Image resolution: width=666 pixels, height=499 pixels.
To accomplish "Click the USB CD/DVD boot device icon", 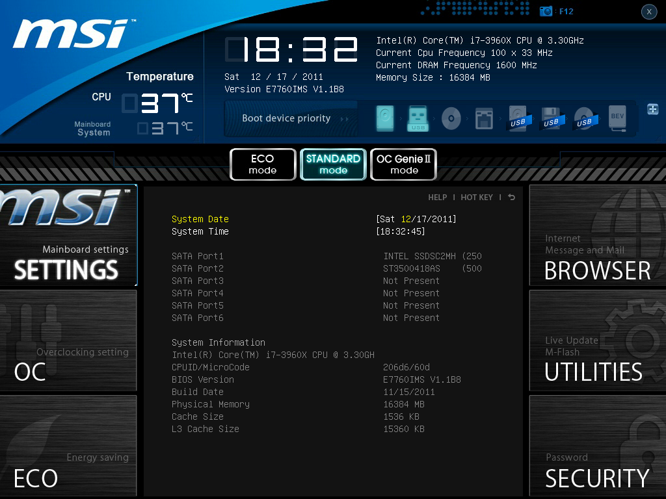I will [x=585, y=118].
